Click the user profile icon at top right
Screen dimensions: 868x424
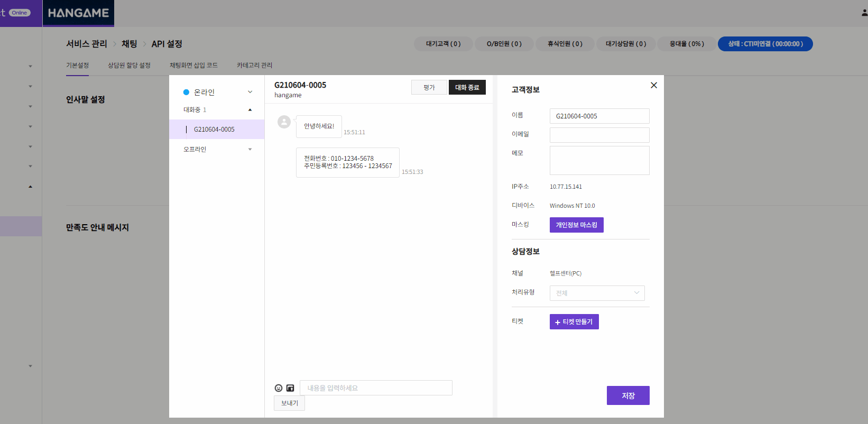point(865,13)
